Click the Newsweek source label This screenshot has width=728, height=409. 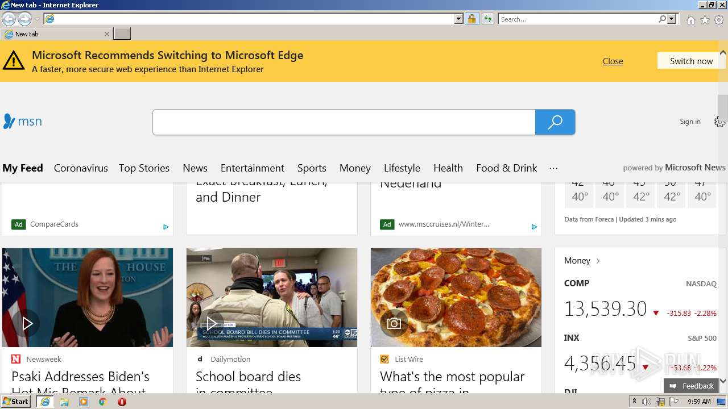44,359
